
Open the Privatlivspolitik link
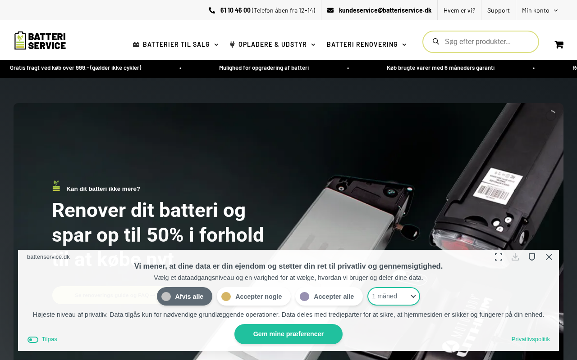click(531, 339)
